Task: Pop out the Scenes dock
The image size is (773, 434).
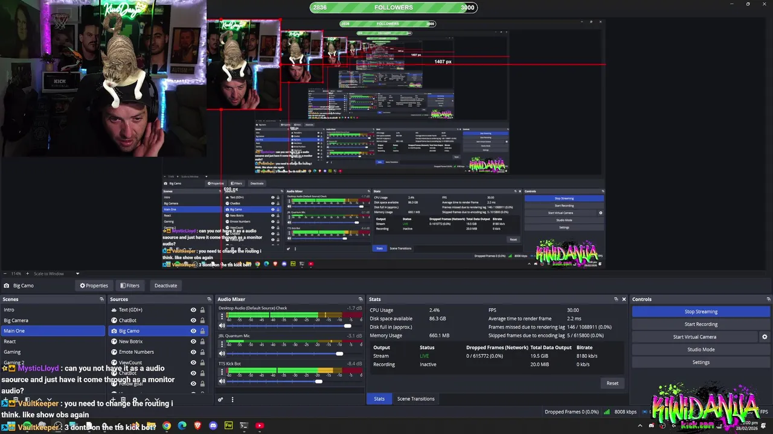Action: pos(101,299)
